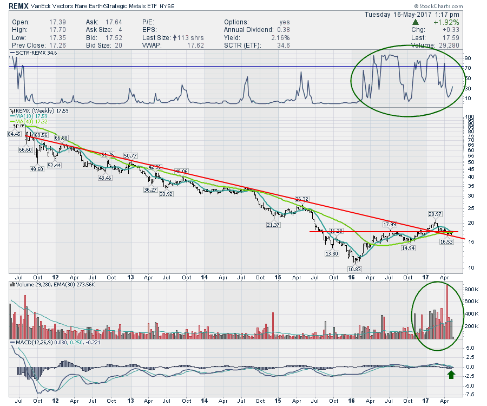Click the copyright StockCharts.com link

(438, 6)
